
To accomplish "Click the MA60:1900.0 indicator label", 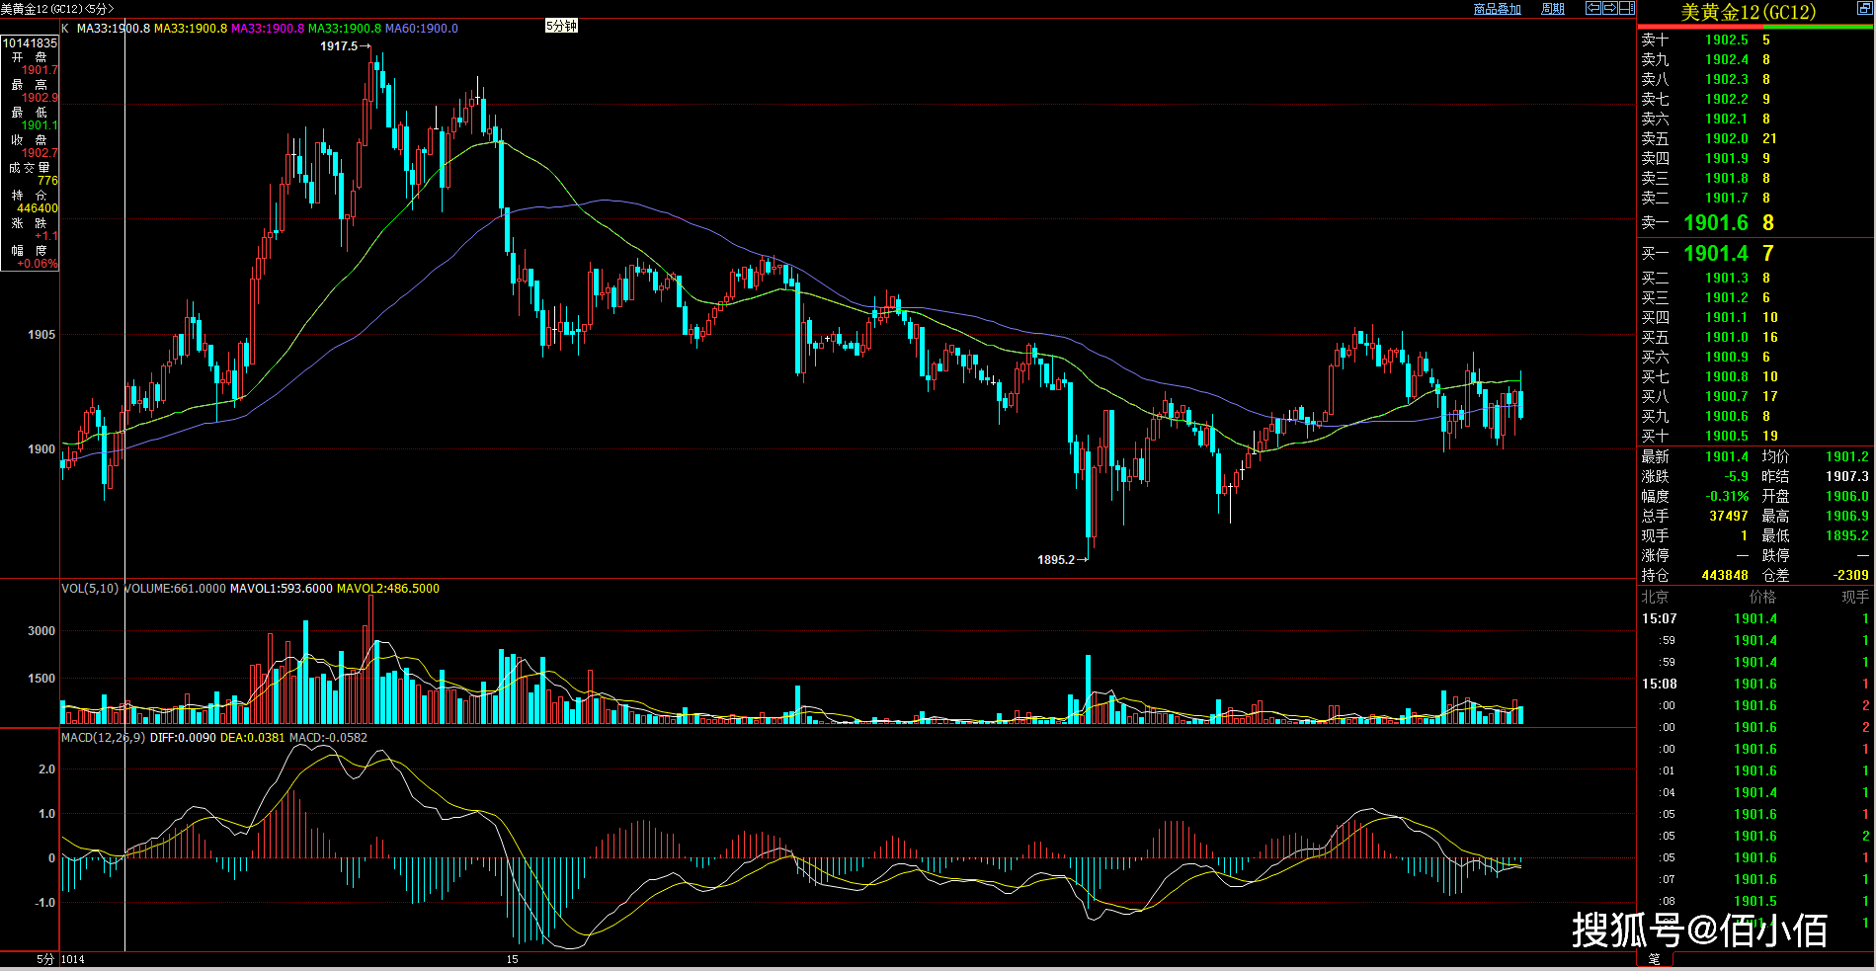I will 421,29.
